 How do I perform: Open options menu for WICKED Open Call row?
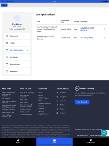click(104, 38)
